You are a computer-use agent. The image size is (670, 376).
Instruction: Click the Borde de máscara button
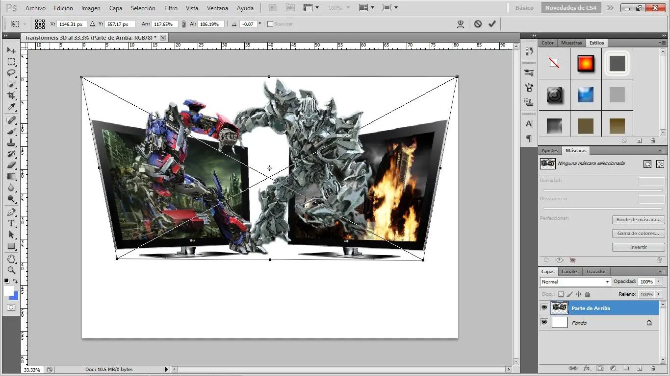[638, 220]
